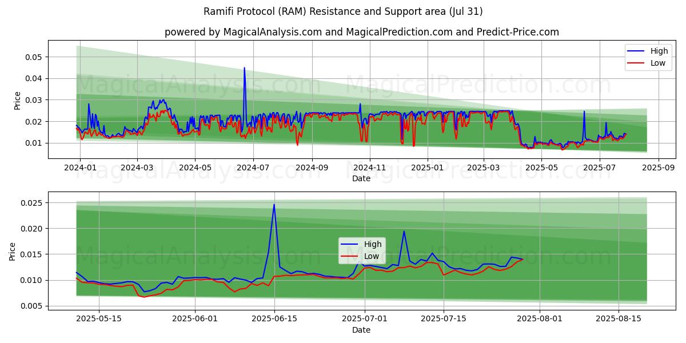The height and width of the screenshot is (343, 686).
Task: Click the 2024-01 date tick
Action: coord(79,167)
